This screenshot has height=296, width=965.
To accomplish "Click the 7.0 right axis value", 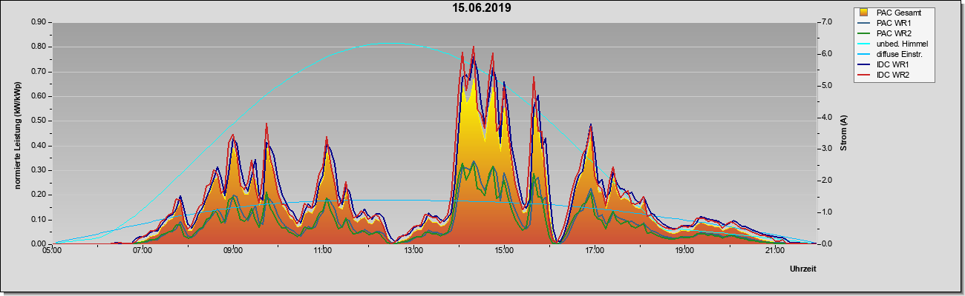I will (x=825, y=22).
